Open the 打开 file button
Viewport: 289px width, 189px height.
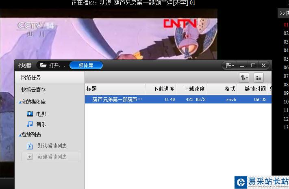click(x=53, y=65)
